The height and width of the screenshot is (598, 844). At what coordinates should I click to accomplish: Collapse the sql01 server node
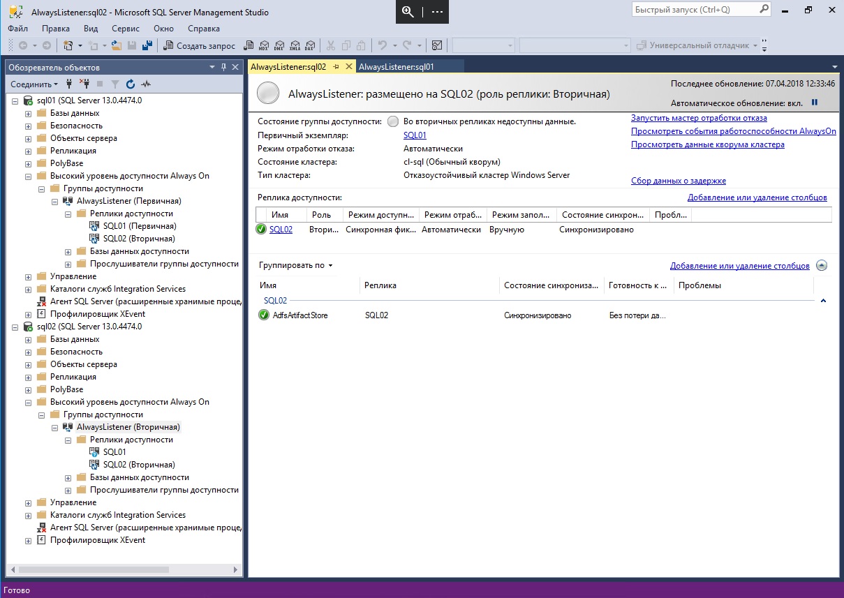point(15,100)
